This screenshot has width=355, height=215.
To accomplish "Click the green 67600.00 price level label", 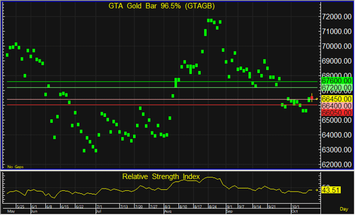I will tap(337, 80).
